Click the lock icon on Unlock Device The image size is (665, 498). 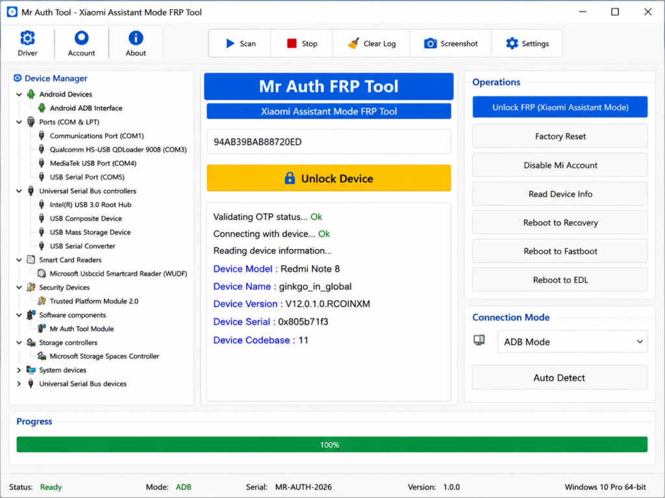(290, 178)
